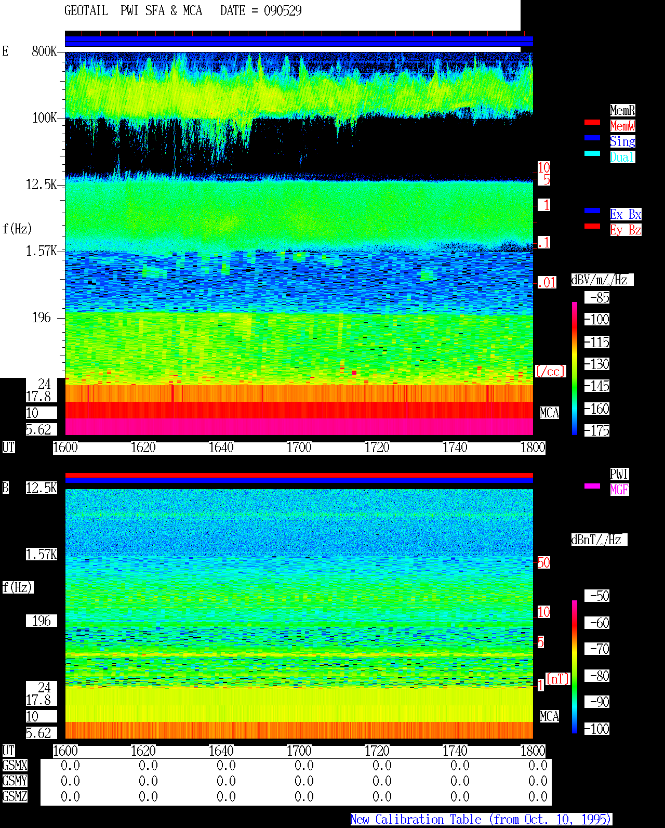Select the PWI legend label

click(619, 474)
